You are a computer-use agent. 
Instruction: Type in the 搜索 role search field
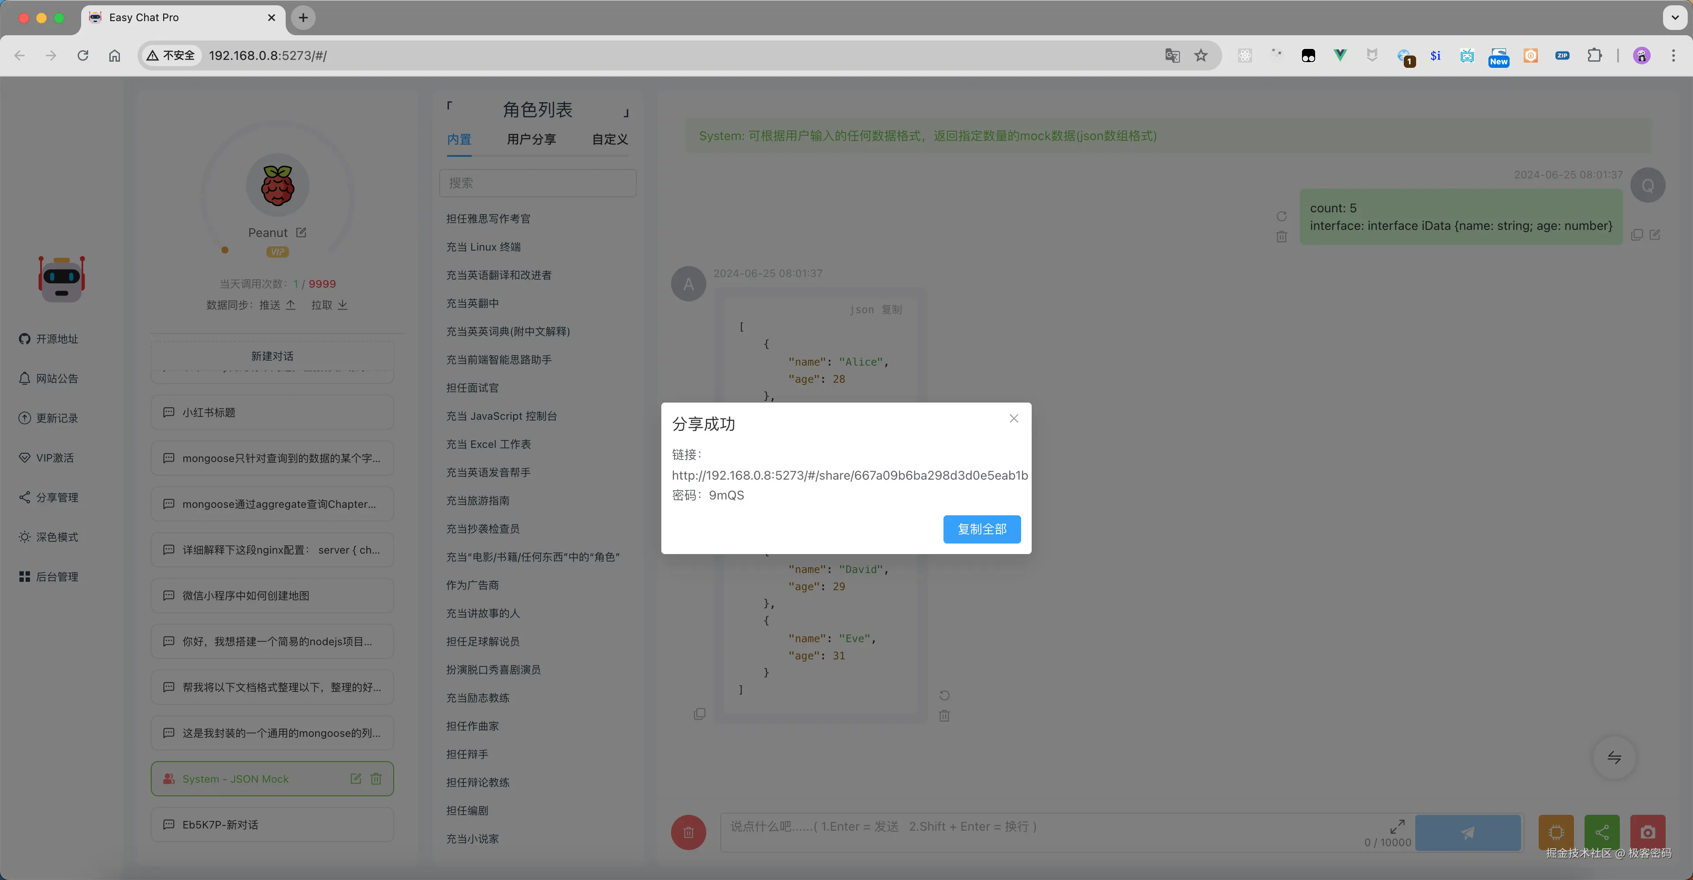tap(537, 183)
